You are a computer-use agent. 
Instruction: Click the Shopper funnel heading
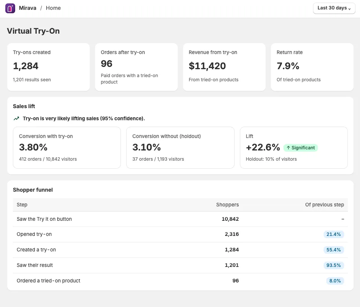coord(33,190)
